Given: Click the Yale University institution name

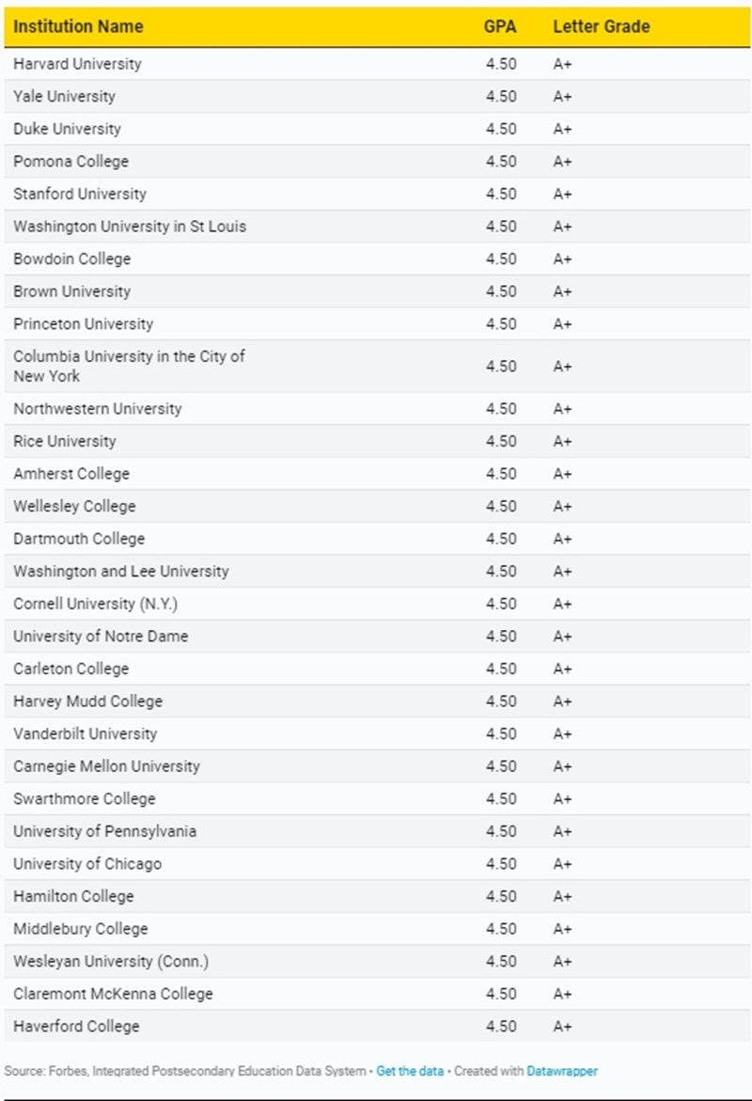Looking at the screenshot, I should pyautogui.click(x=64, y=96).
